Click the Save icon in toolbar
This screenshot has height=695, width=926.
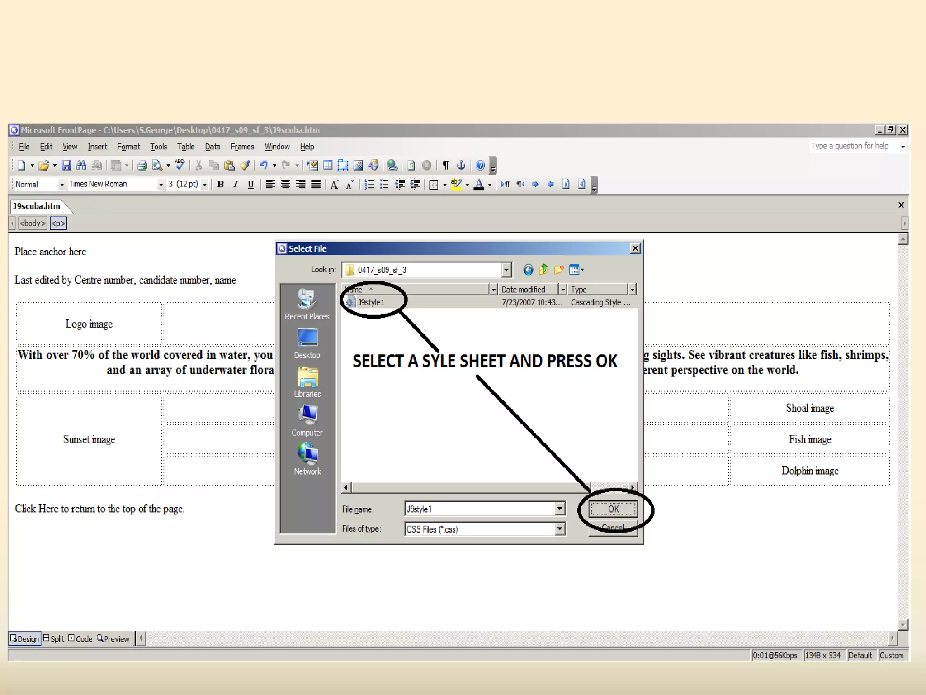coord(66,165)
